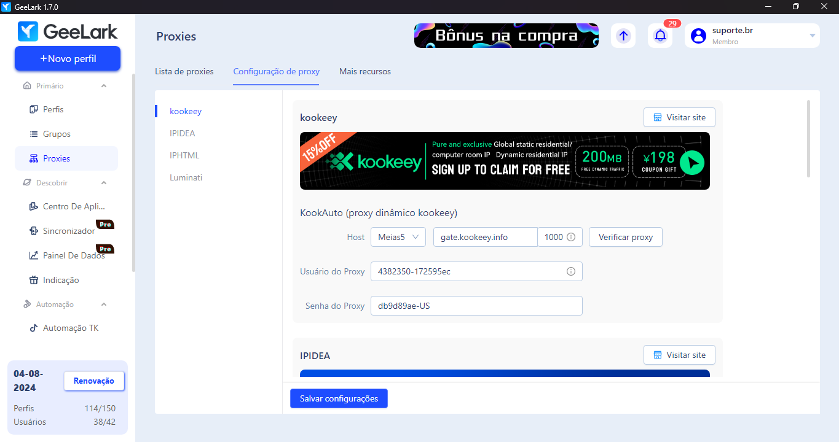The width and height of the screenshot is (839, 442).
Task: Select IPIDEA in provider list
Action: (183, 133)
